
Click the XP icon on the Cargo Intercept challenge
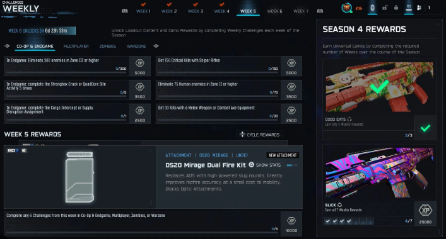(139, 111)
